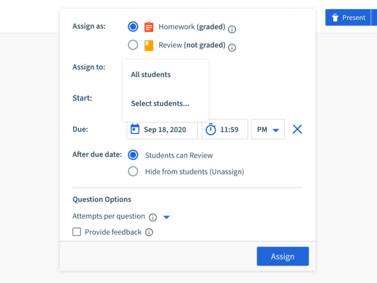Clear the due date with the X icon
The image size is (377, 283).
(297, 129)
